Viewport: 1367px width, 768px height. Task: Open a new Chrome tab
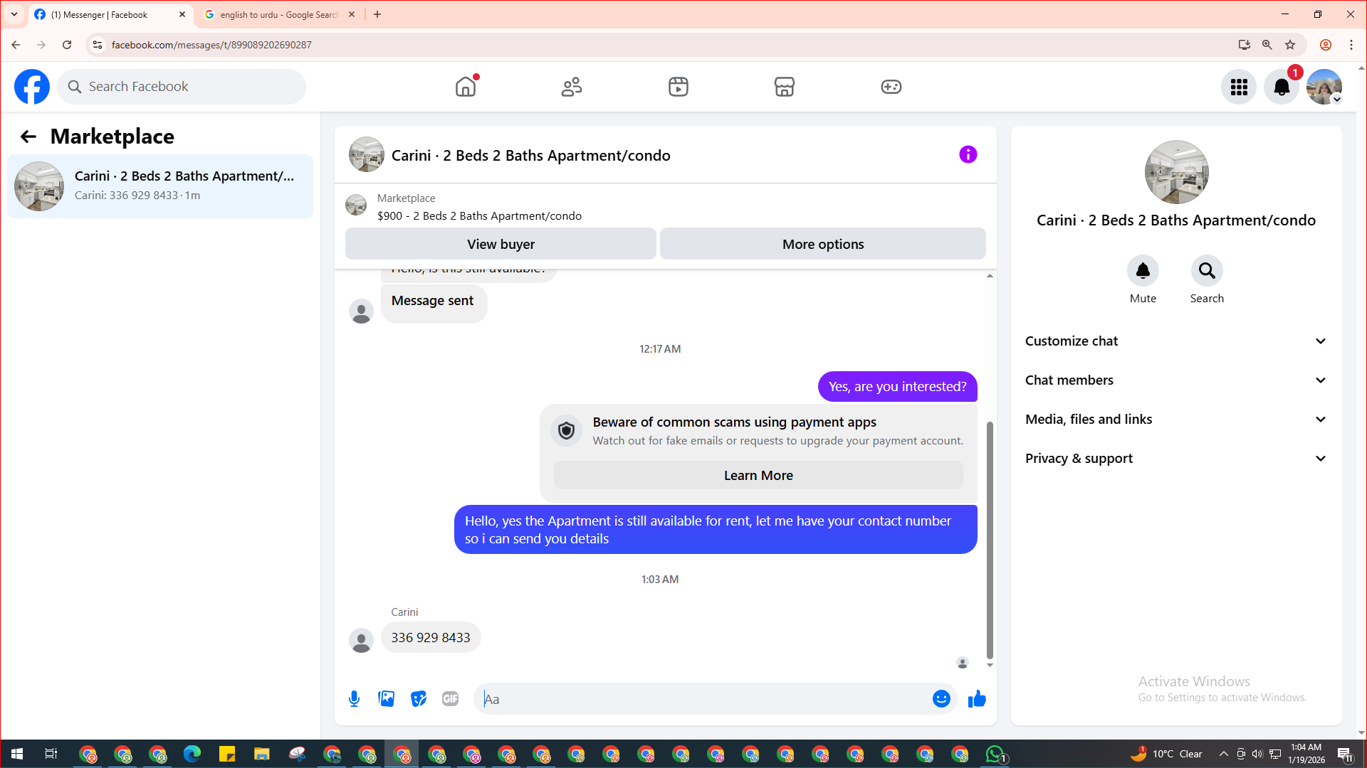tap(377, 14)
